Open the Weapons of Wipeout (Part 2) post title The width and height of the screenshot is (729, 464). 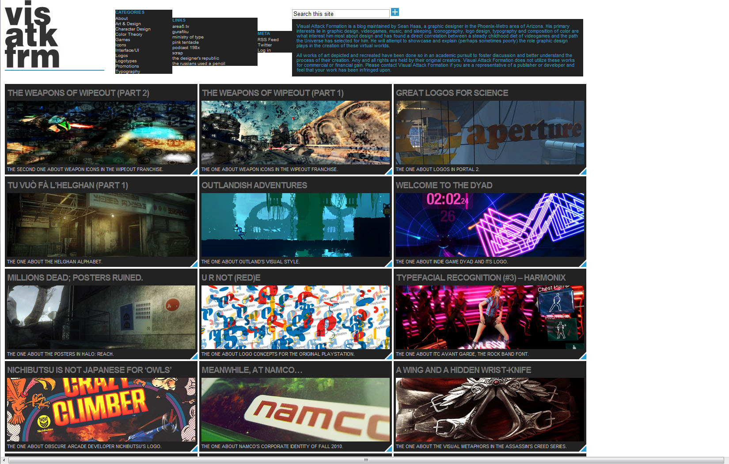click(78, 93)
